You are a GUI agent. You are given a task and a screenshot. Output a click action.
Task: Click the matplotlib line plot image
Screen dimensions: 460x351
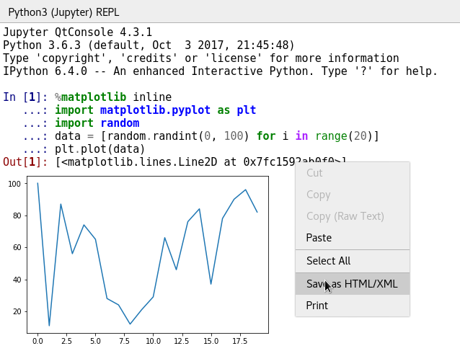(138, 260)
